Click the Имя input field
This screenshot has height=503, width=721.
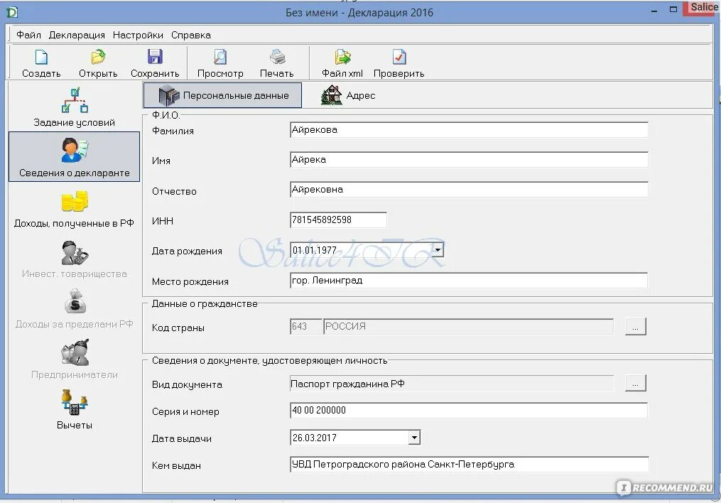pos(469,160)
